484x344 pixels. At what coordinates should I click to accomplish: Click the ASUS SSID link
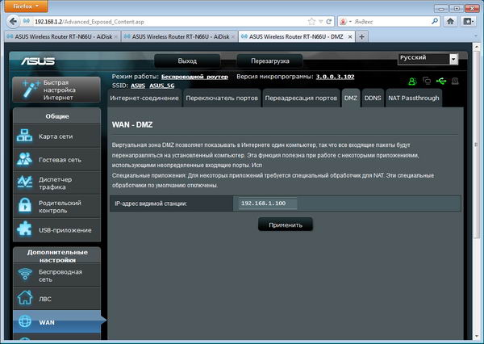tap(138, 86)
